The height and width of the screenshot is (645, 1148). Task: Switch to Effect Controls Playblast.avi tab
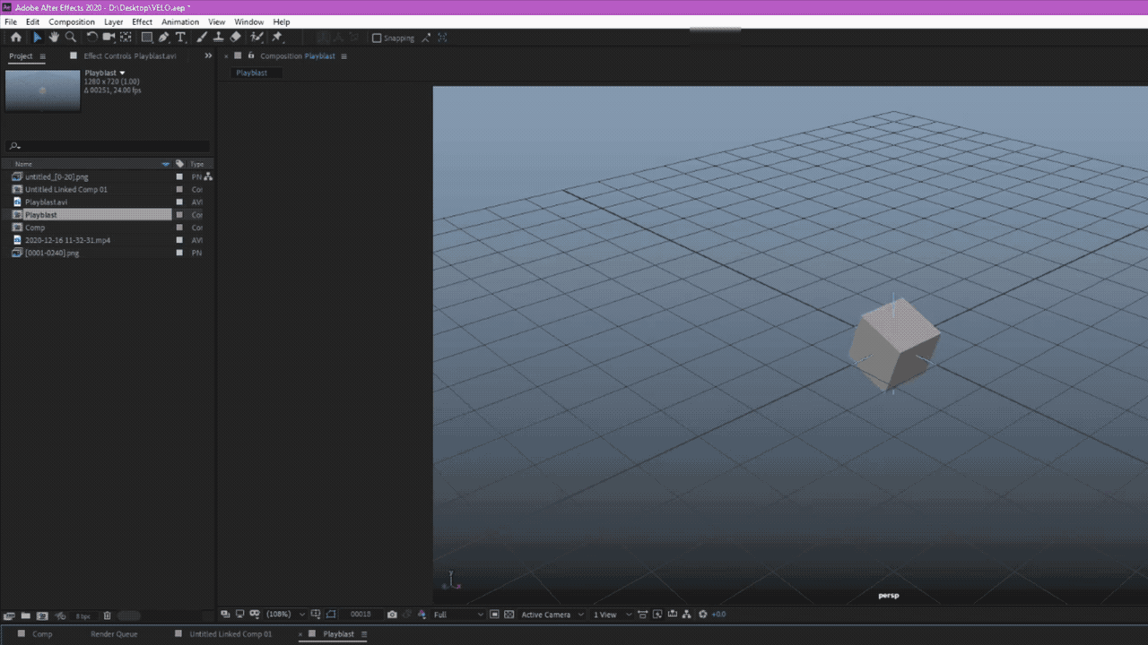click(129, 56)
